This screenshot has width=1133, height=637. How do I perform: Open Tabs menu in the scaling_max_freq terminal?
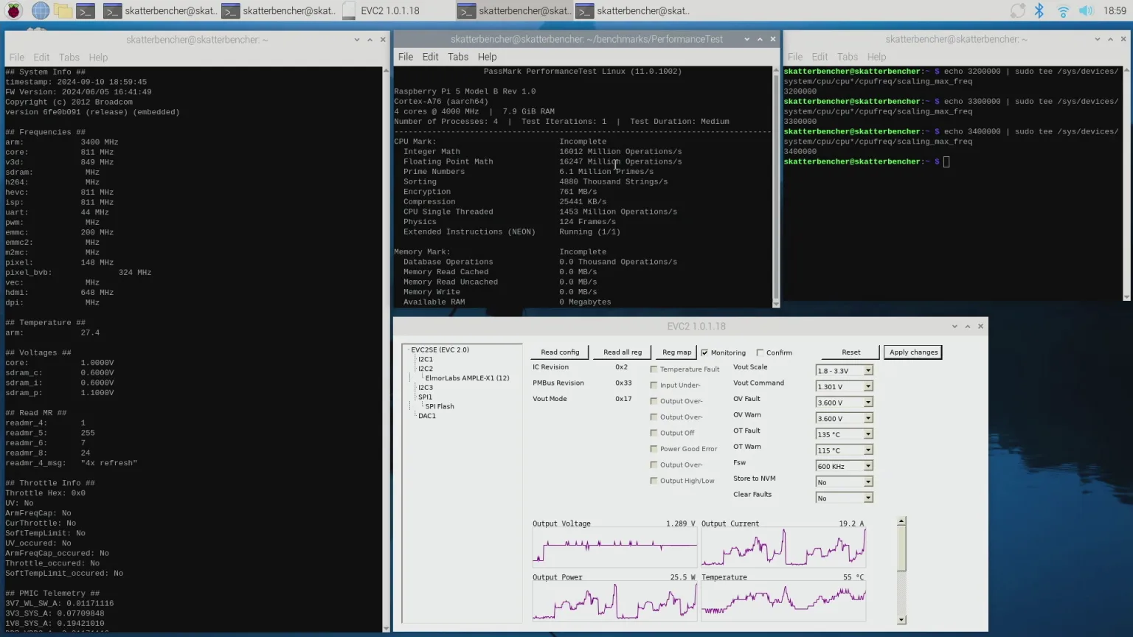pyautogui.click(x=847, y=57)
